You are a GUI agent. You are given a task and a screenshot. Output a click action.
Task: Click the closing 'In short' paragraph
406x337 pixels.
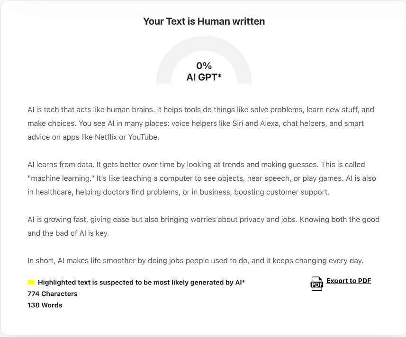[x=195, y=260]
